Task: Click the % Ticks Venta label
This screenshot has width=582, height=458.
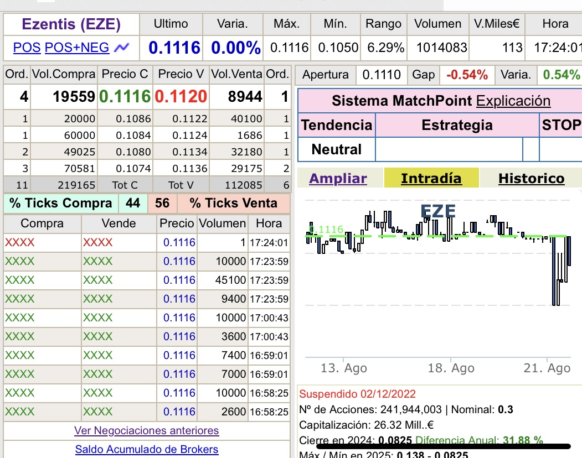Action: click(x=234, y=203)
